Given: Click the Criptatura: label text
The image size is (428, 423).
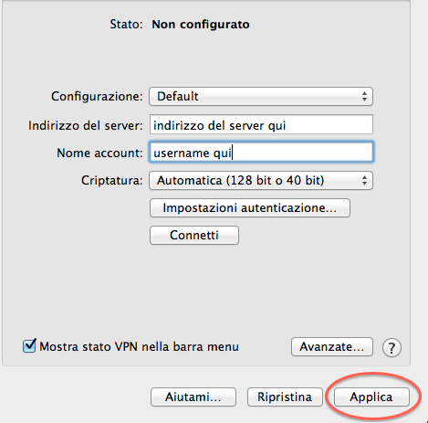Looking at the screenshot, I should (x=112, y=181).
